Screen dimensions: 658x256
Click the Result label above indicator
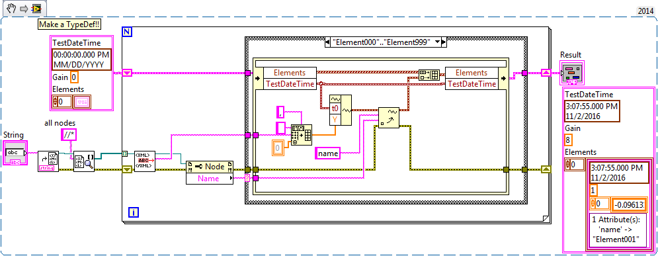coord(571,55)
